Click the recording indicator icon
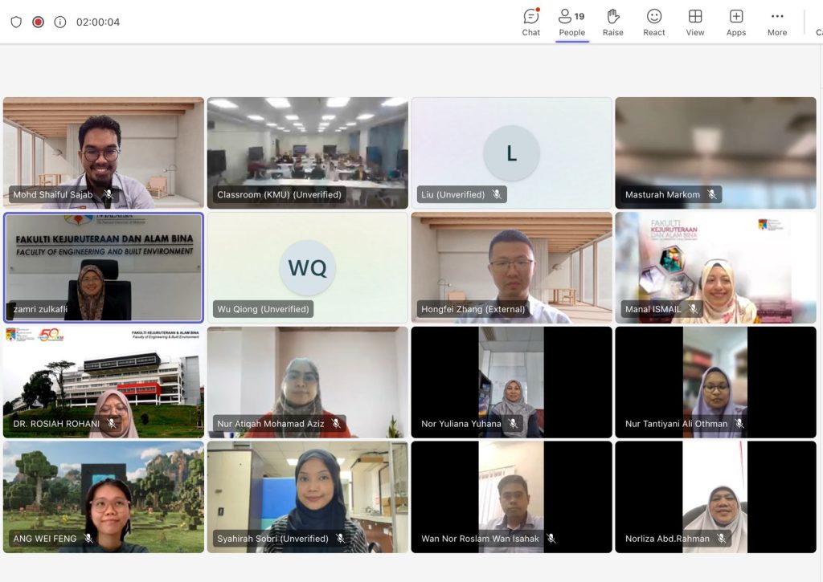Viewport: 823px width, 582px height. point(38,22)
